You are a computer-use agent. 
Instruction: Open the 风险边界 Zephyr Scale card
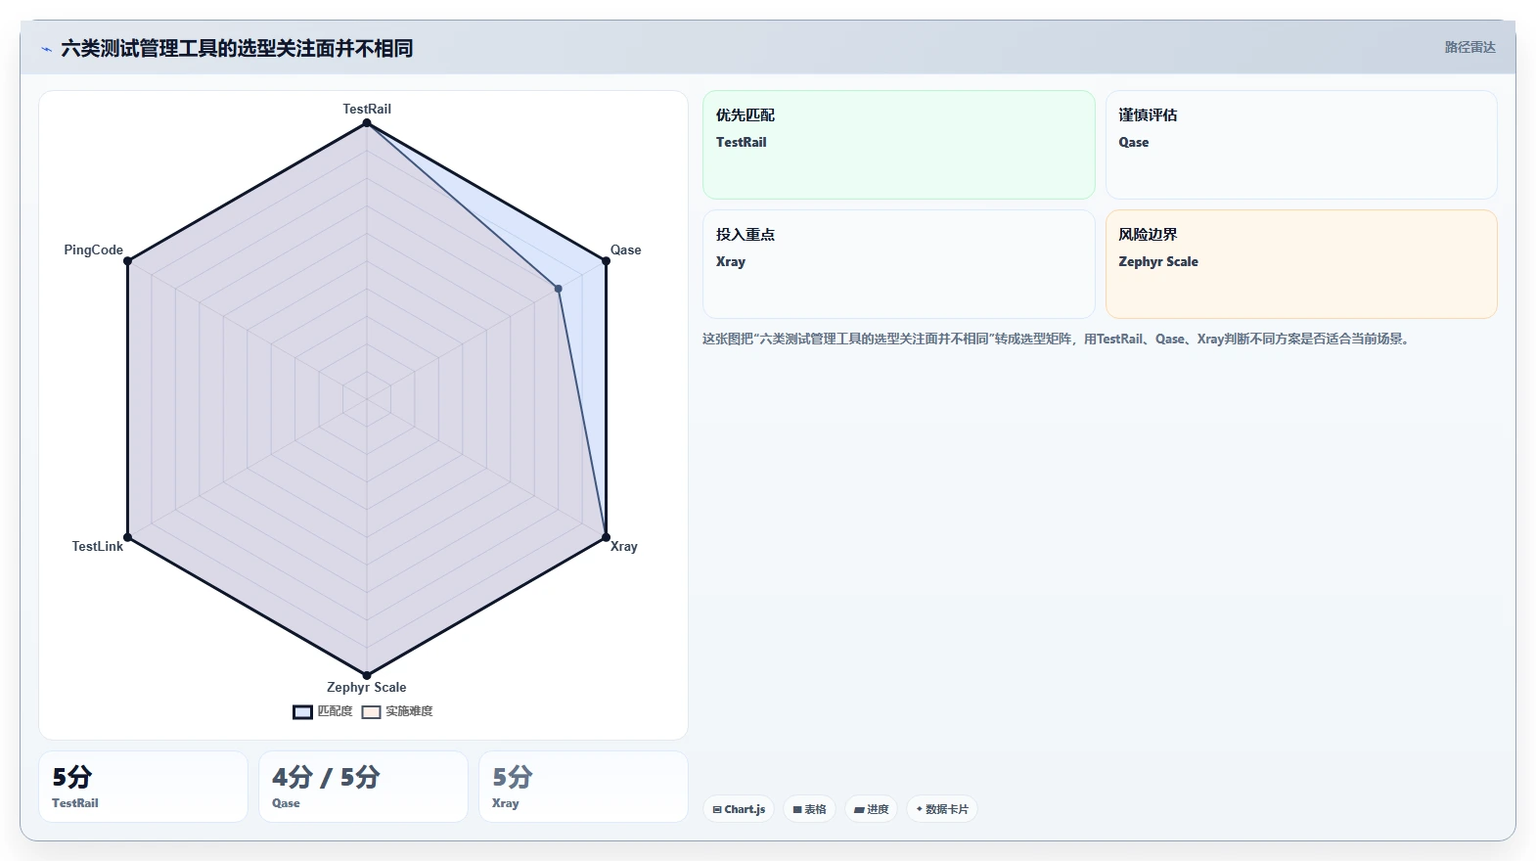[1301, 264]
